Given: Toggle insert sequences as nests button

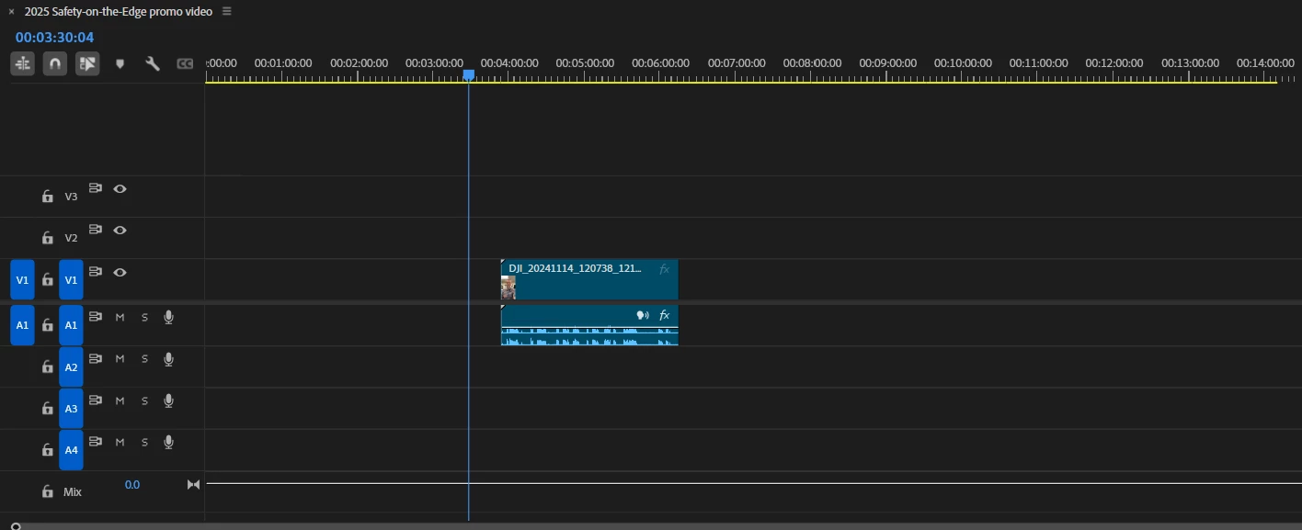Looking at the screenshot, I should pos(23,63).
